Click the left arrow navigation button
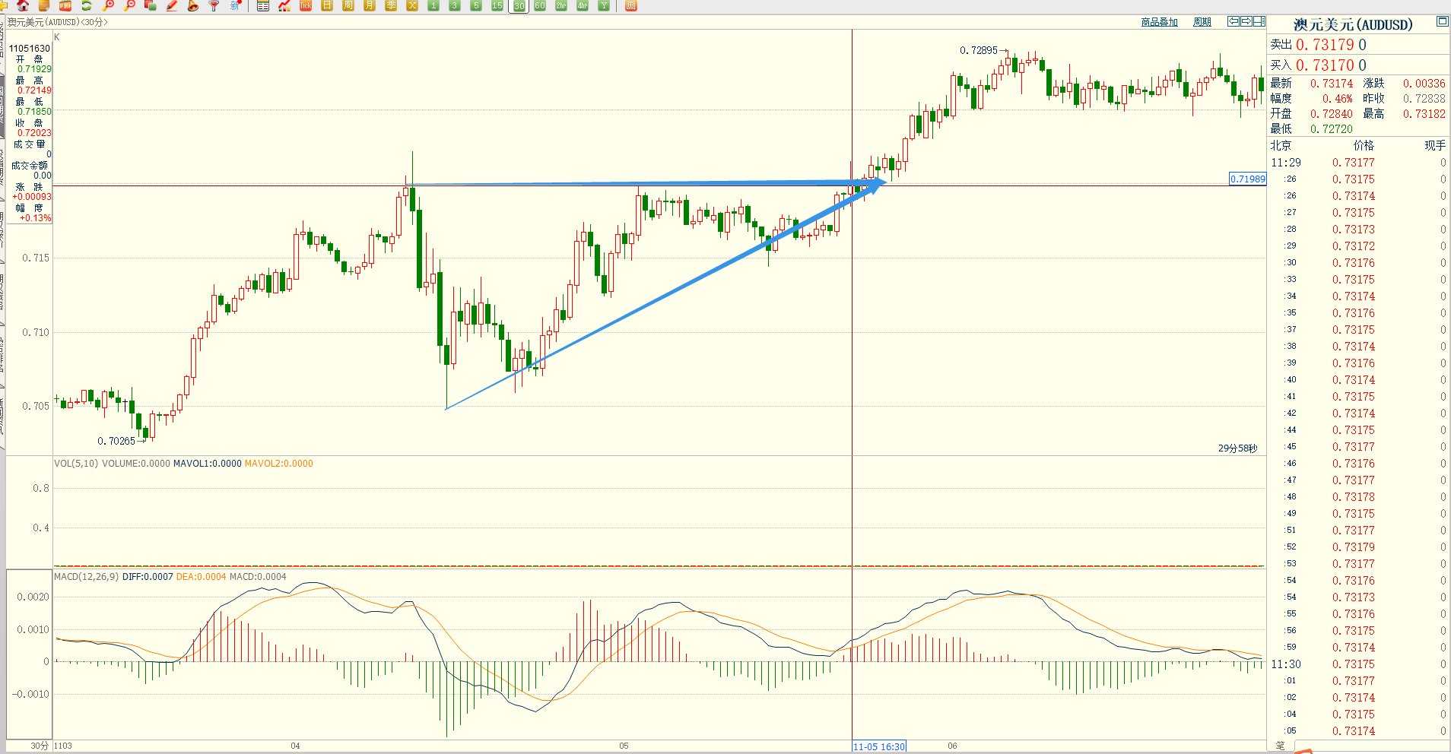The height and width of the screenshot is (754, 1451). coord(1234,21)
